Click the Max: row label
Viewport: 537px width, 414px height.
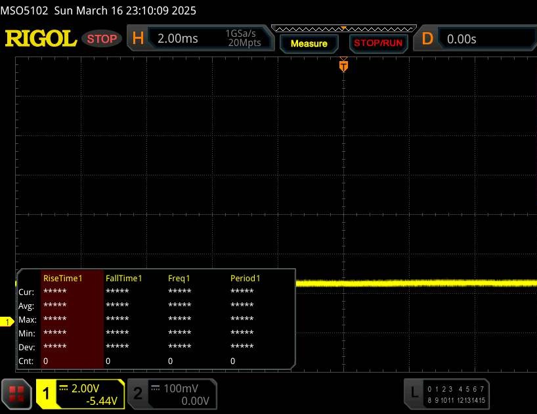pyautogui.click(x=28, y=320)
